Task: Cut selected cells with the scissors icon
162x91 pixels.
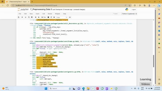Action: [26, 17]
